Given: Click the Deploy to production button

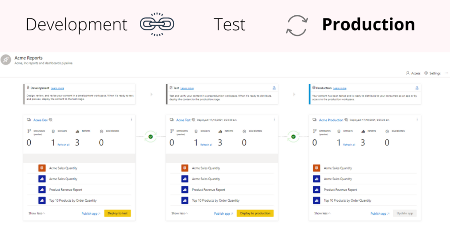Looking at the screenshot, I should (255, 213).
